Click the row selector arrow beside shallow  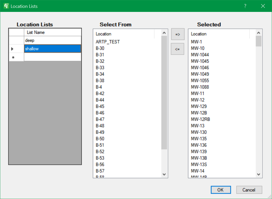coord(12,49)
